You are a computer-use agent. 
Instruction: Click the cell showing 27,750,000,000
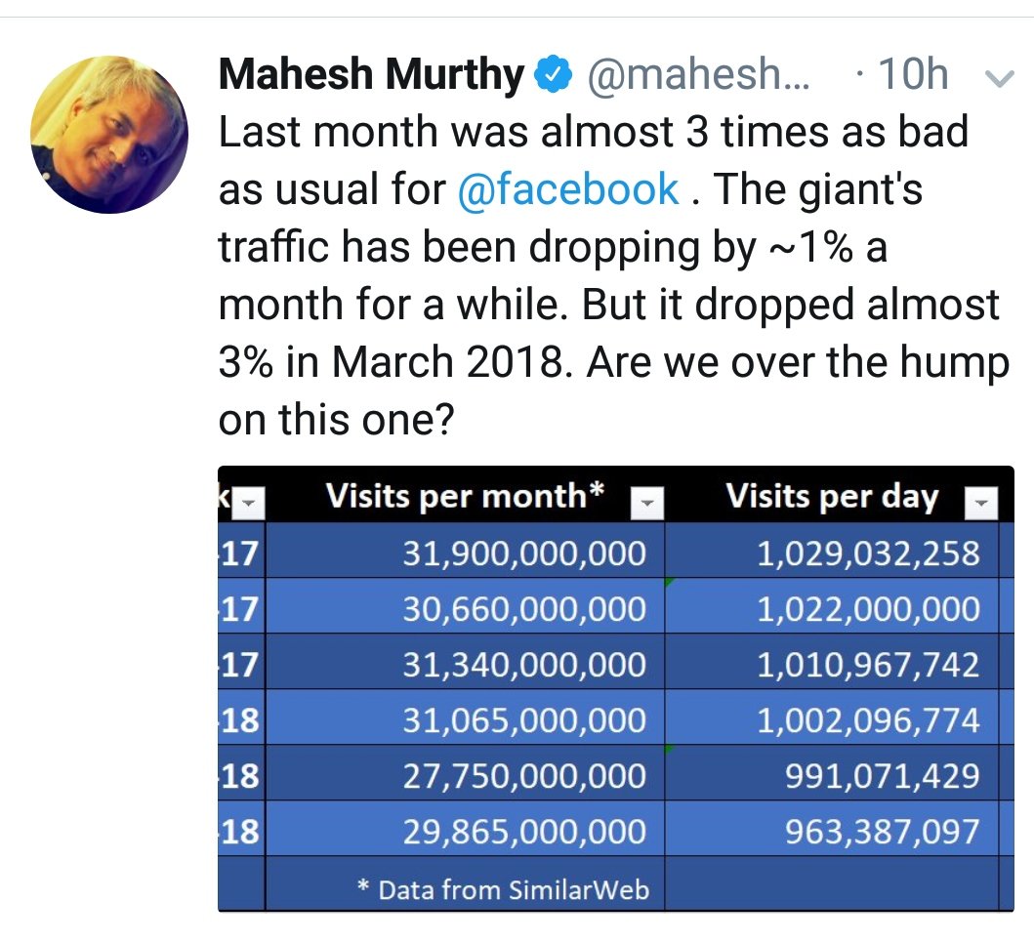(x=524, y=776)
